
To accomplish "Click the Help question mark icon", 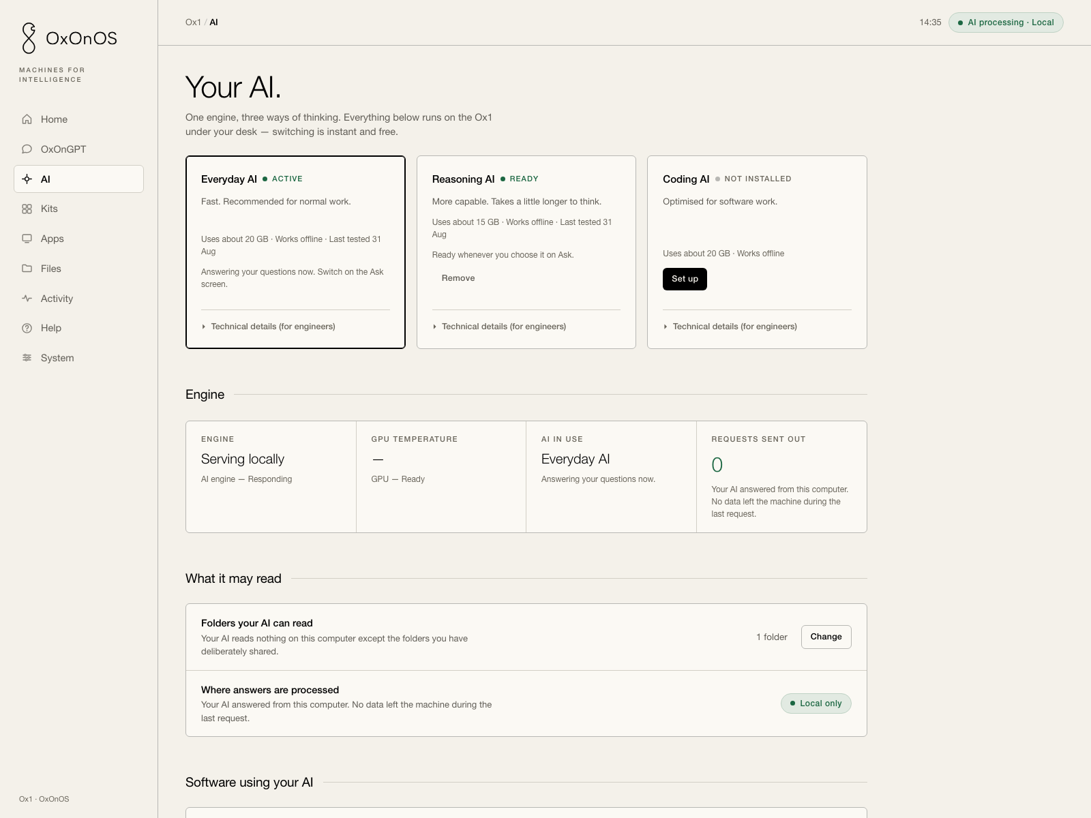I will [27, 328].
